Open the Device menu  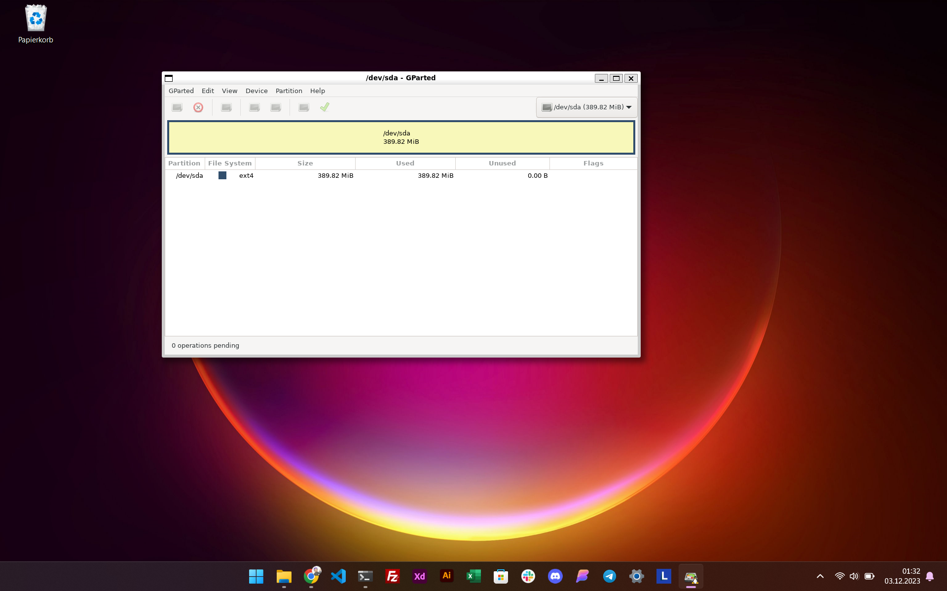pyautogui.click(x=256, y=91)
